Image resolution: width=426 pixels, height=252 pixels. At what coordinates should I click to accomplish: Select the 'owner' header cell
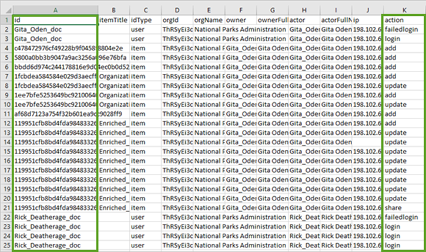241,20
